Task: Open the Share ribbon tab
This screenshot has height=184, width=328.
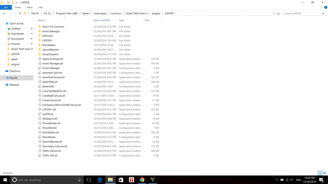Action: coord(30,7)
